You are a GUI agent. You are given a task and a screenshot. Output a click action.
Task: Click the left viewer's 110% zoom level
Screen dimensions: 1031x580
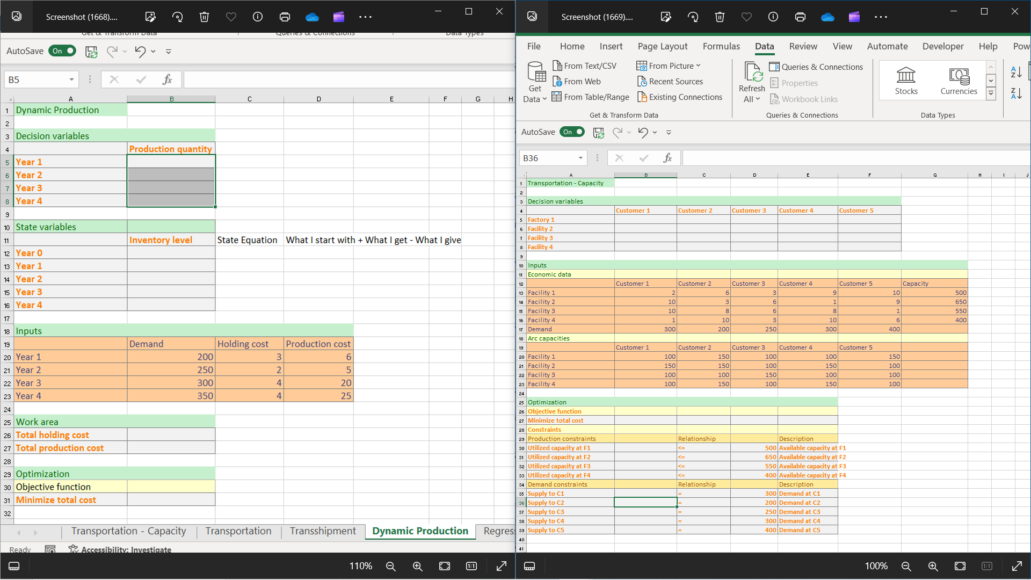pos(360,566)
